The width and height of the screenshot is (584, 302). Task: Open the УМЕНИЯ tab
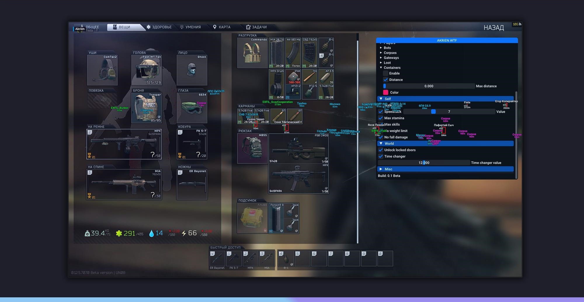190,27
